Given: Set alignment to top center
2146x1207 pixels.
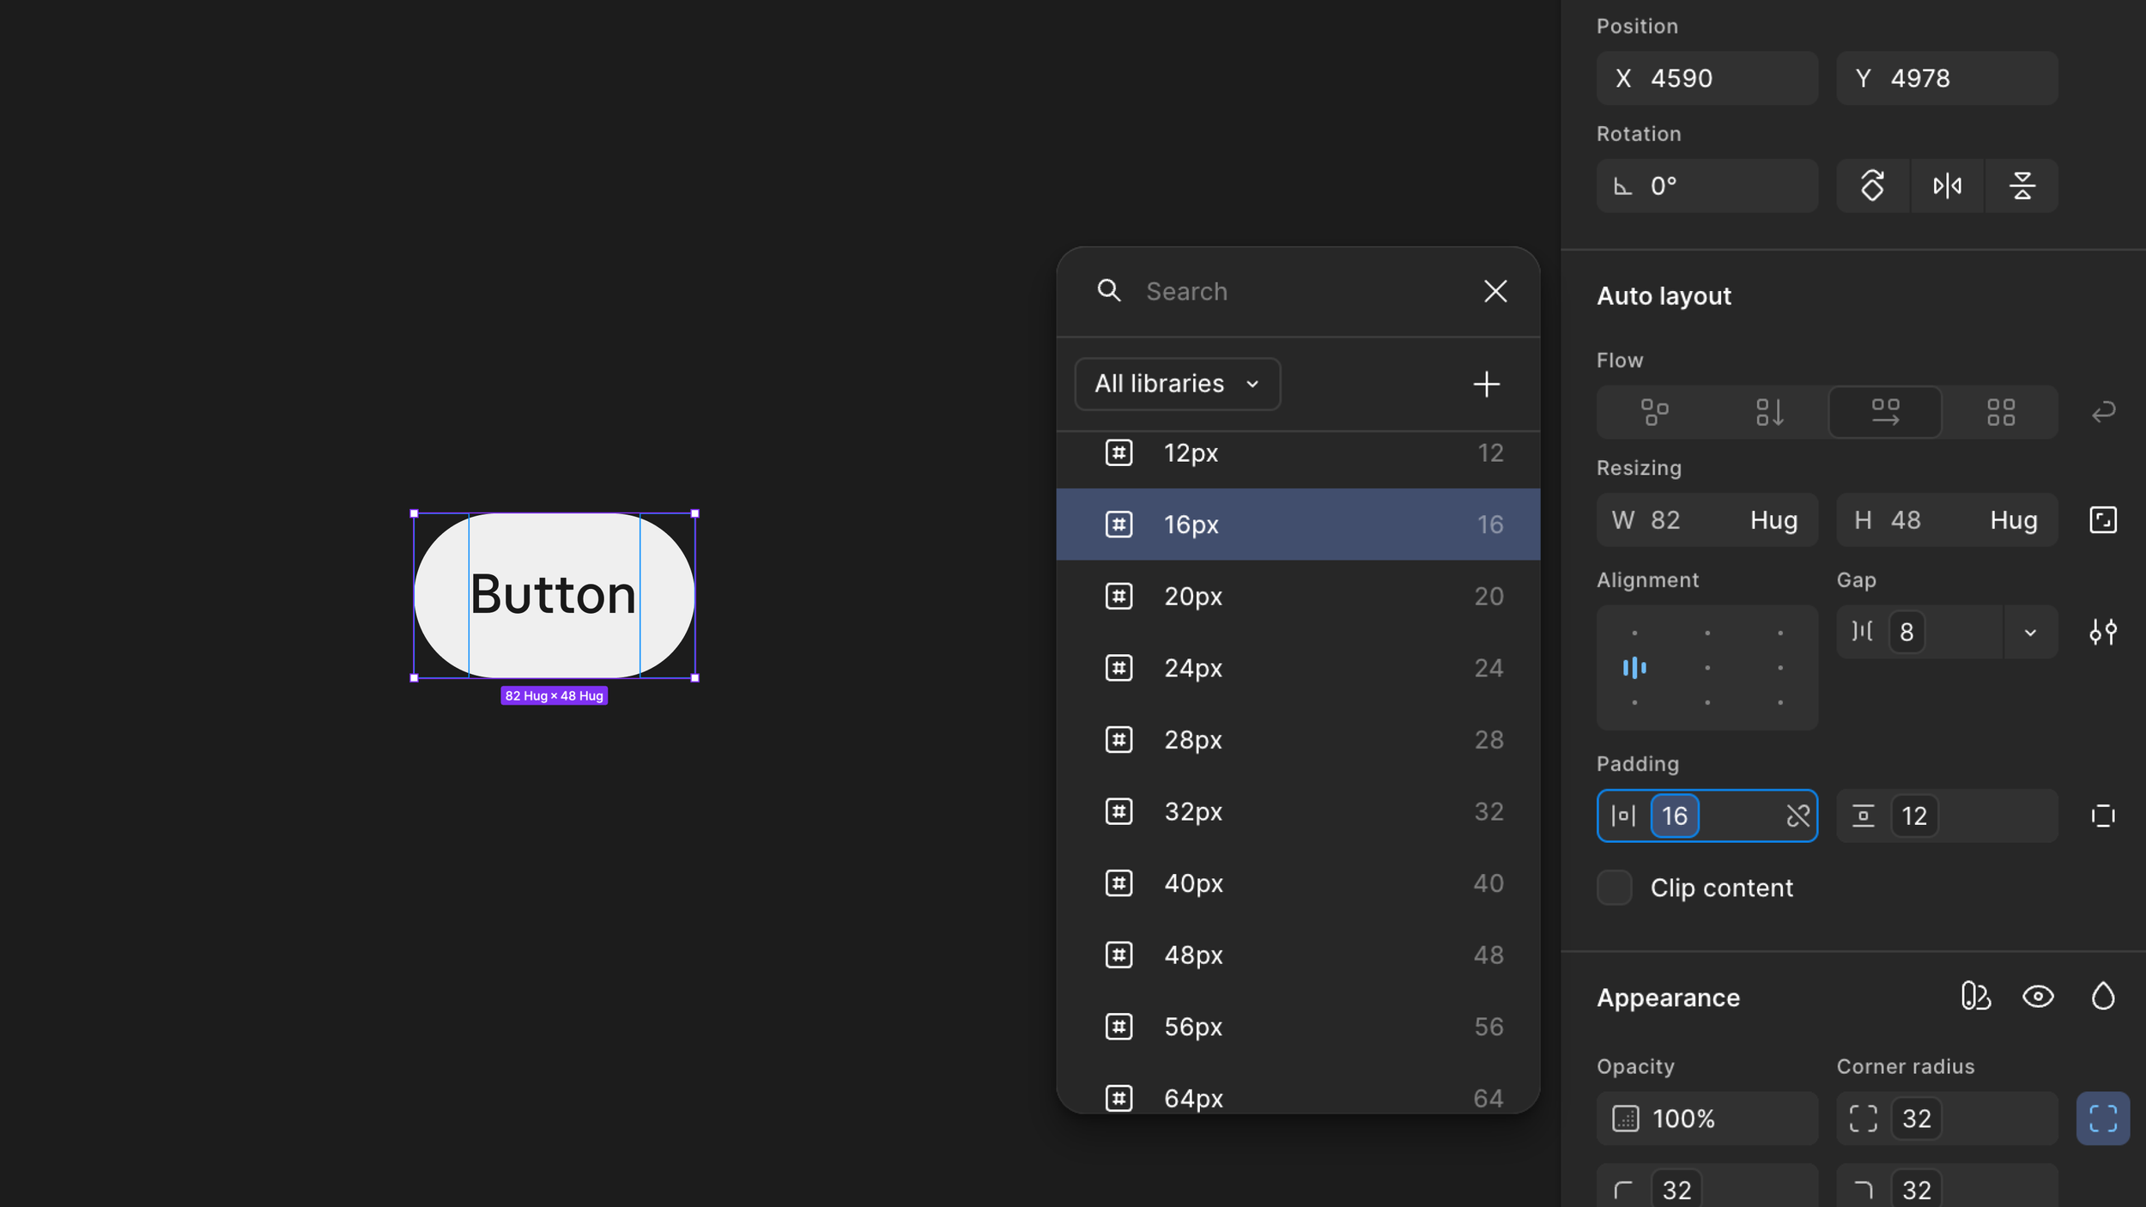Looking at the screenshot, I should [x=1707, y=633].
